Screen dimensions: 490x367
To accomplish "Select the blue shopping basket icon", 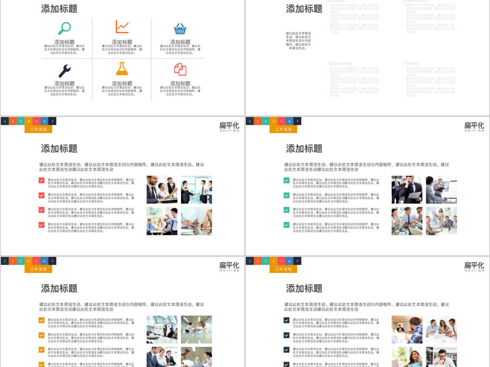I will tap(180, 29).
